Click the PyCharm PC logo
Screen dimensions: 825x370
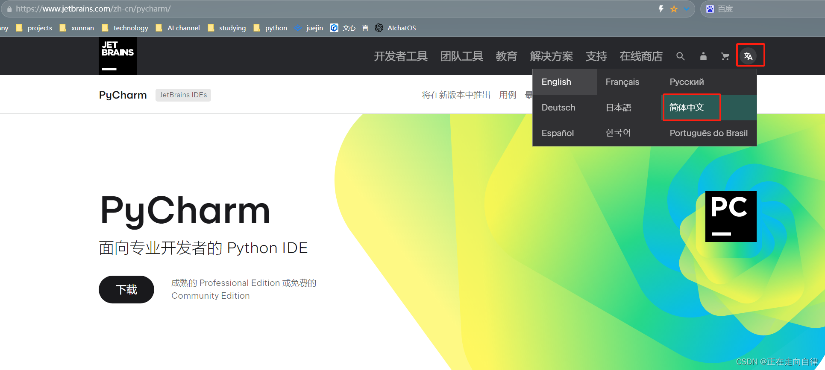coord(731,216)
